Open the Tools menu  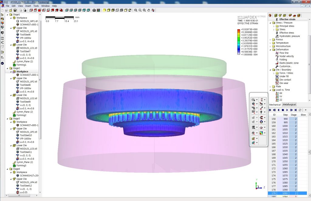[36, 6]
